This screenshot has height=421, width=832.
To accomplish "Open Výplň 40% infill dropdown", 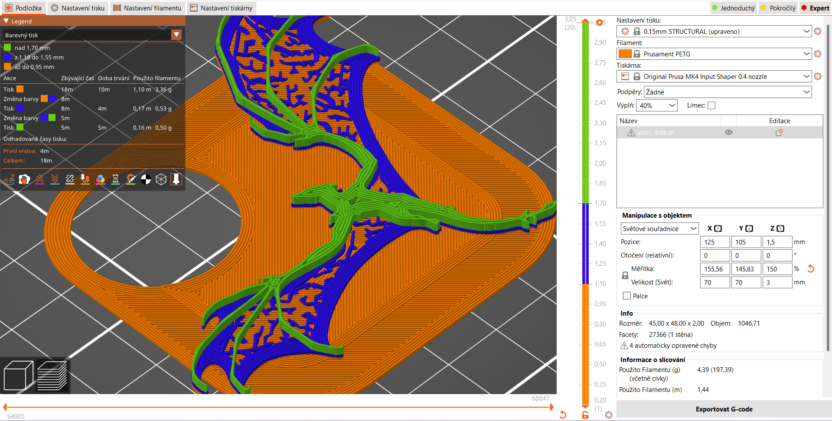I will click(x=657, y=105).
